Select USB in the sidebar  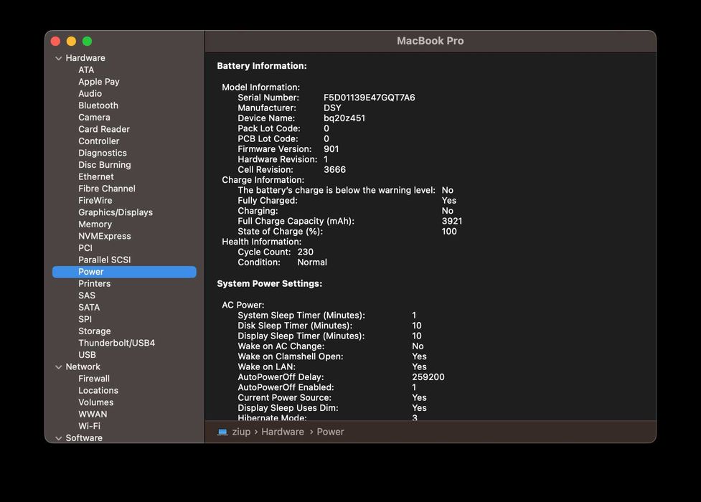[88, 354]
